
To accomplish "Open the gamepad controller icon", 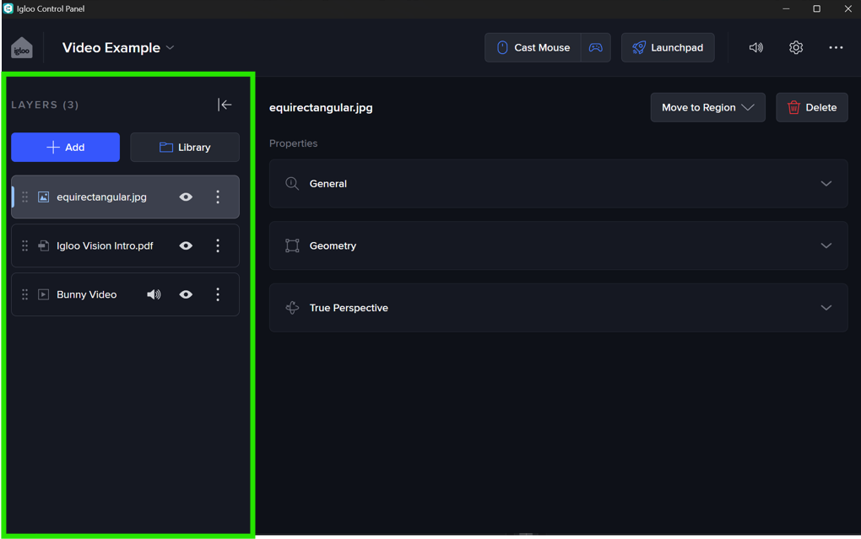I will point(596,48).
